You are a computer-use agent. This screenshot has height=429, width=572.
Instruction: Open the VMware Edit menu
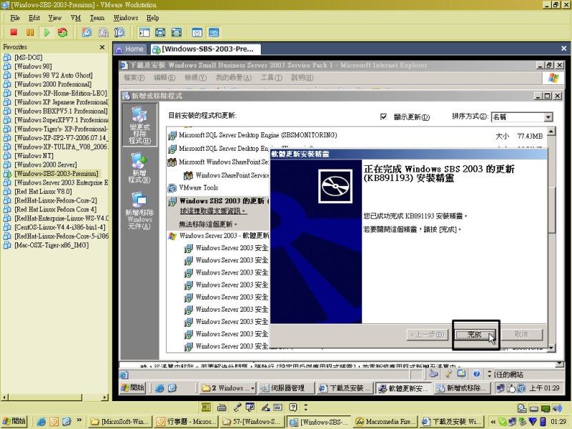click(x=34, y=18)
